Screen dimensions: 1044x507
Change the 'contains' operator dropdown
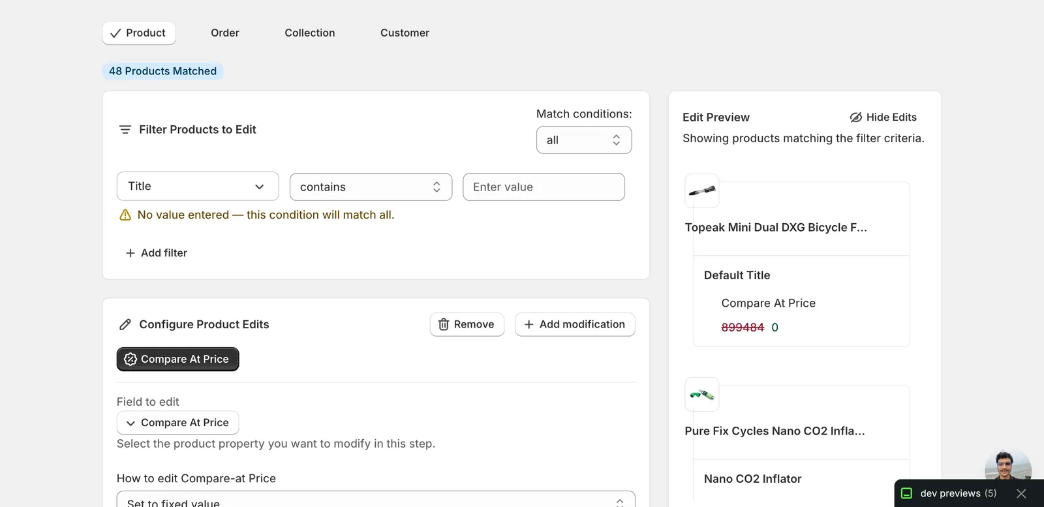(x=371, y=187)
